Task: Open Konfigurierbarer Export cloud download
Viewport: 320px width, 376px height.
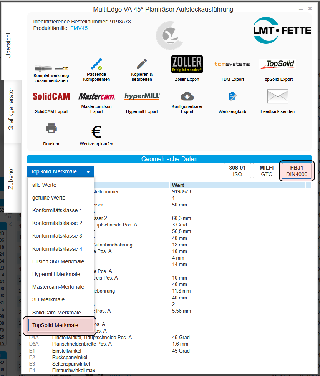Action: (187, 96)
